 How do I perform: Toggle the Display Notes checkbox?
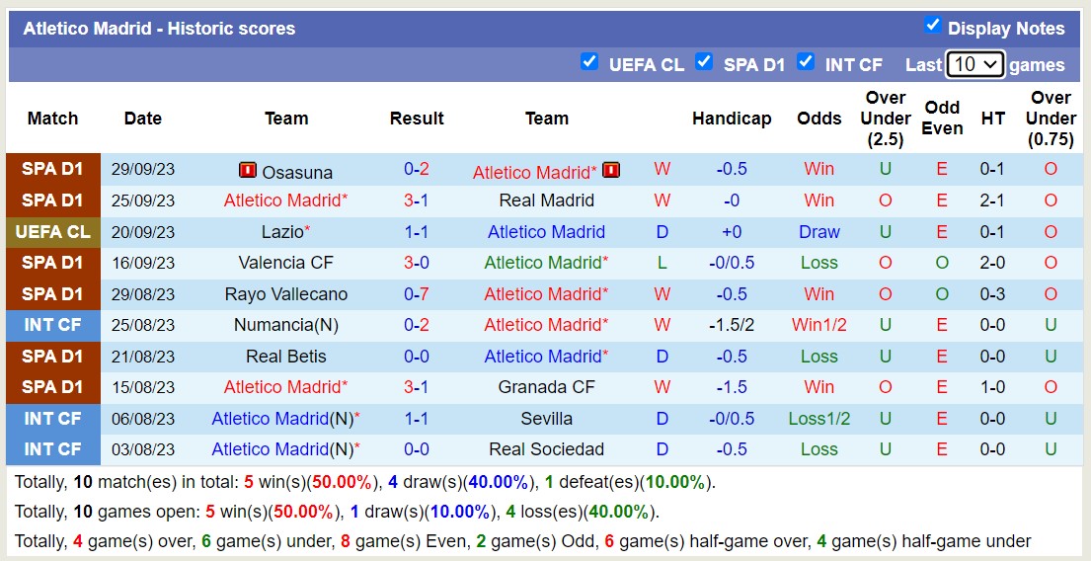click(932, 26)
